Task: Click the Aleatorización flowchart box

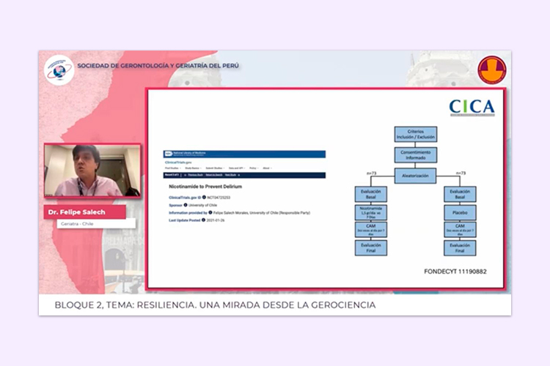Action: (416, 175)
